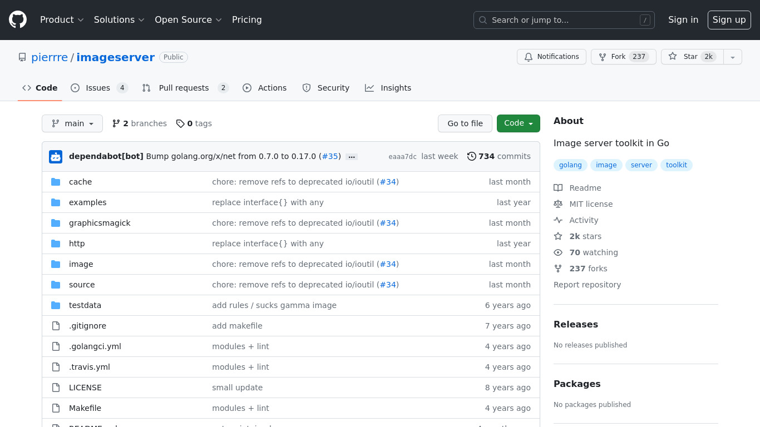Image resolution: width=760 pixels, height=427 pixels.
Task: Click the Search or jump to field
Action: tap(564, 20)
